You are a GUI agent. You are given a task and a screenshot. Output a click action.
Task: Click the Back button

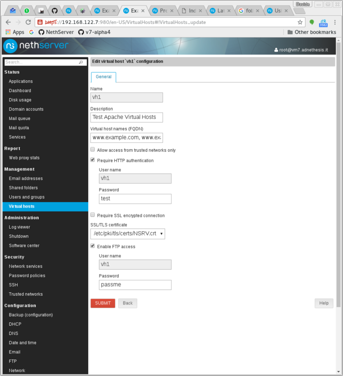127,303
